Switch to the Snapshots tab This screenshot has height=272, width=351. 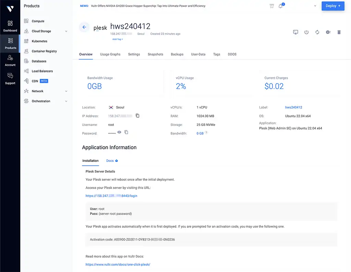(155, 54)
